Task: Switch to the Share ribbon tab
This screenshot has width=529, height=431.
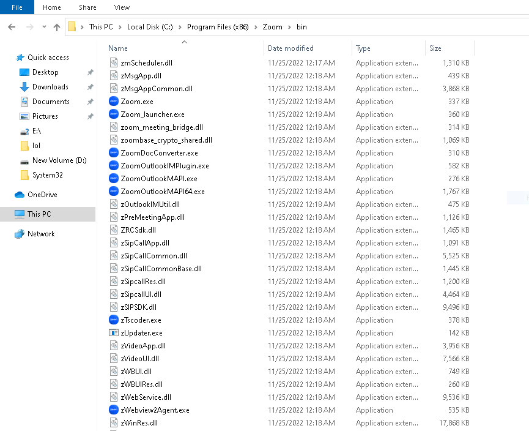Action: tap(87, 7)
